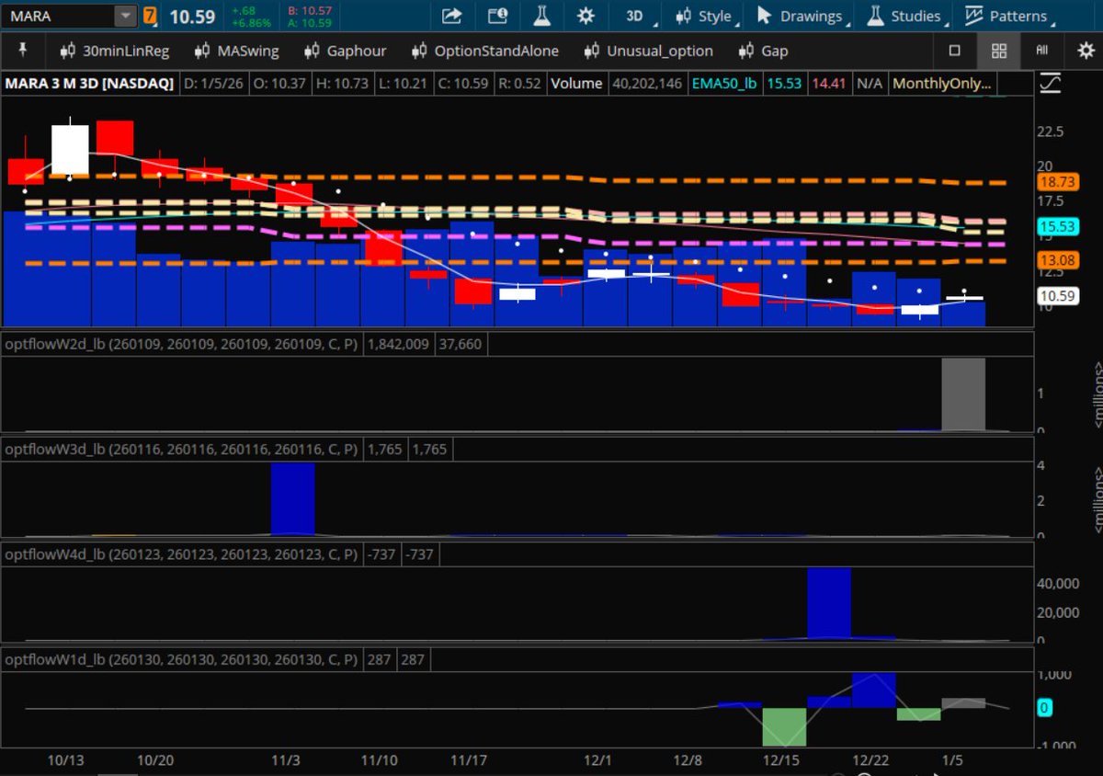Click the EMA50_lb study label
Viewport: 1103px width, 776px height.
tap(724, 83)
